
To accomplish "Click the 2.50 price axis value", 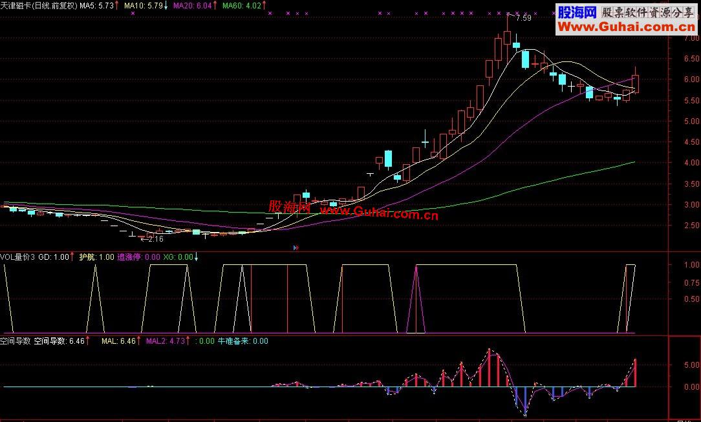I will coord(691,226).
